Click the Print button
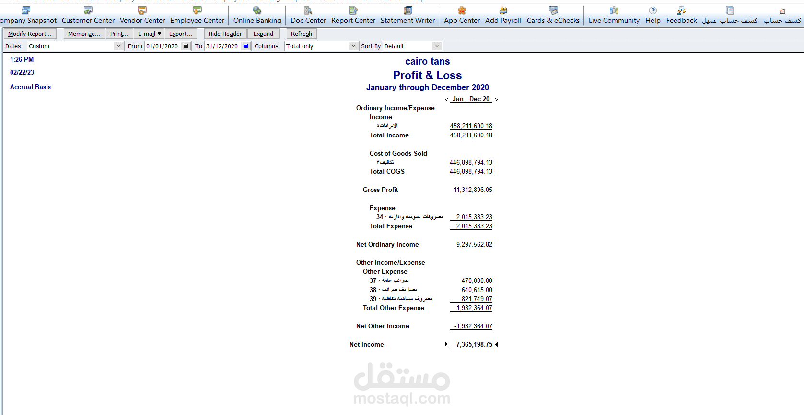 click(x=119, y=34)
